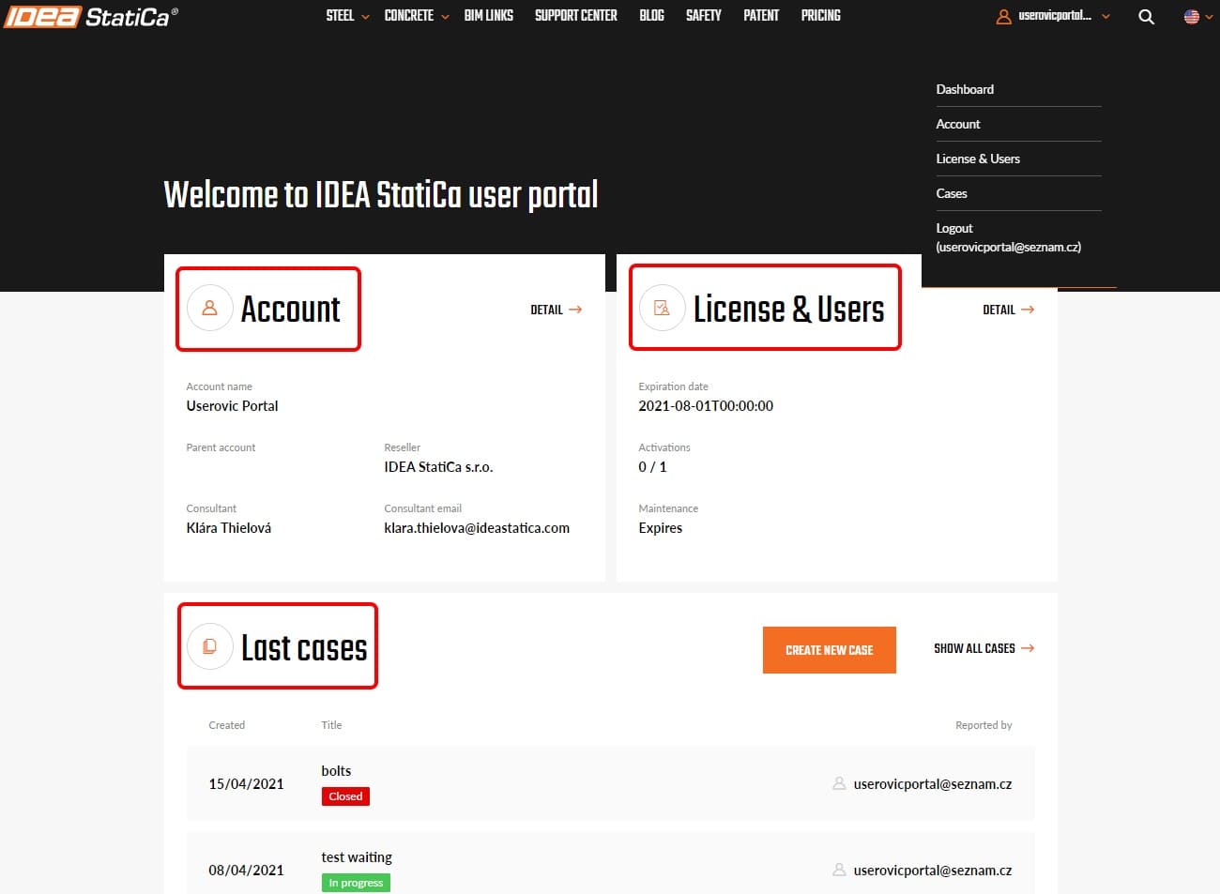1220x894 pixels.
Task: Click the Account card person icon
Action: 210,308
